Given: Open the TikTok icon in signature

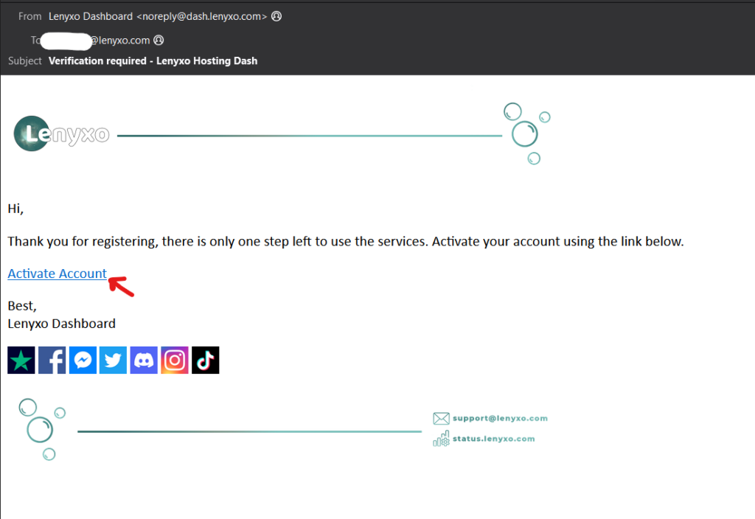Looking at the screenshot, I should tap(206, 360).
